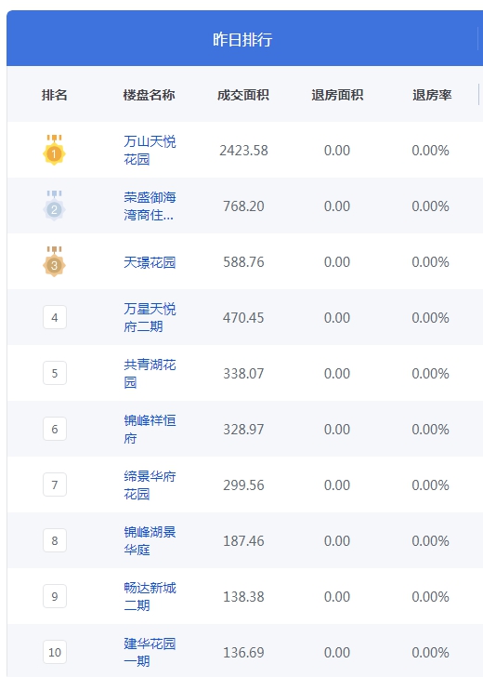Select the rank 7 number badge
The height and width of the screenshot is (677, 483).
click(x=55, y=485)
